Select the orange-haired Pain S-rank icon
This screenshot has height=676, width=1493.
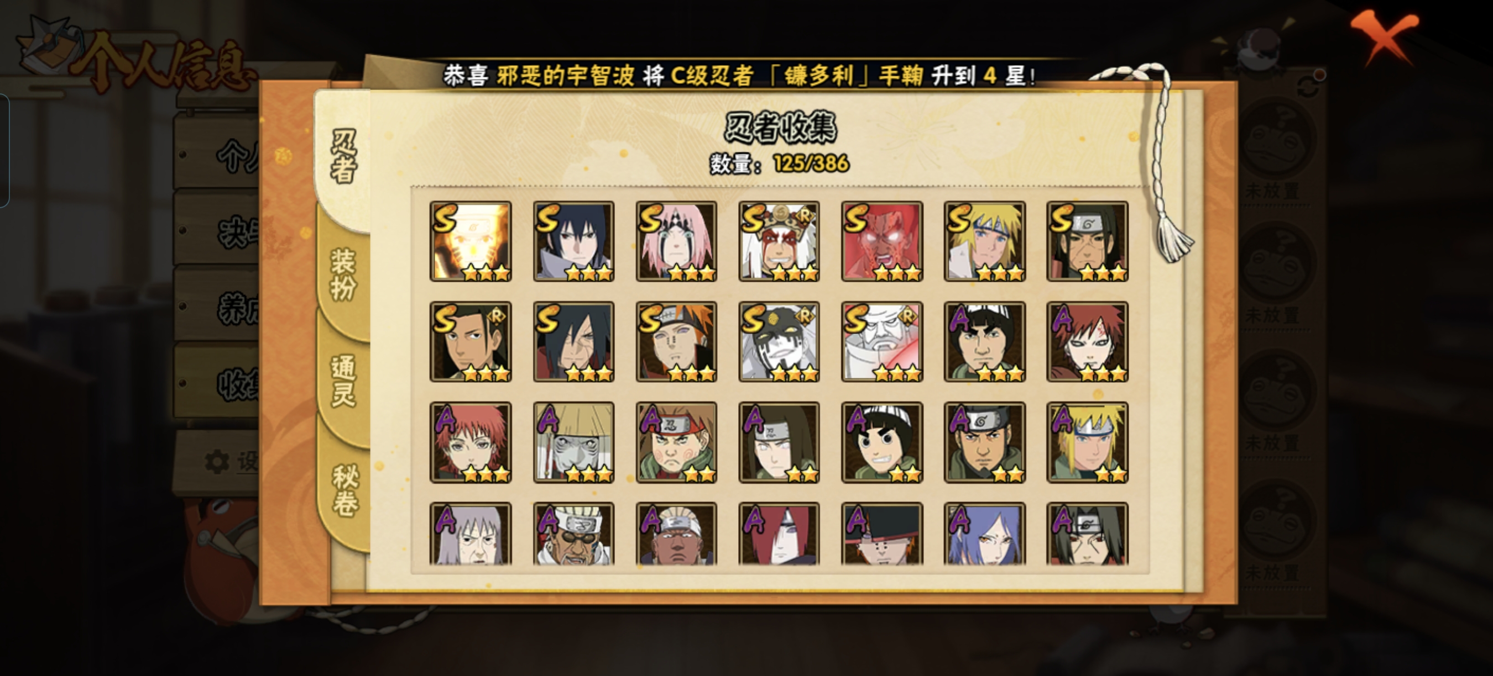pyautogui.click(x=676, y=341)
